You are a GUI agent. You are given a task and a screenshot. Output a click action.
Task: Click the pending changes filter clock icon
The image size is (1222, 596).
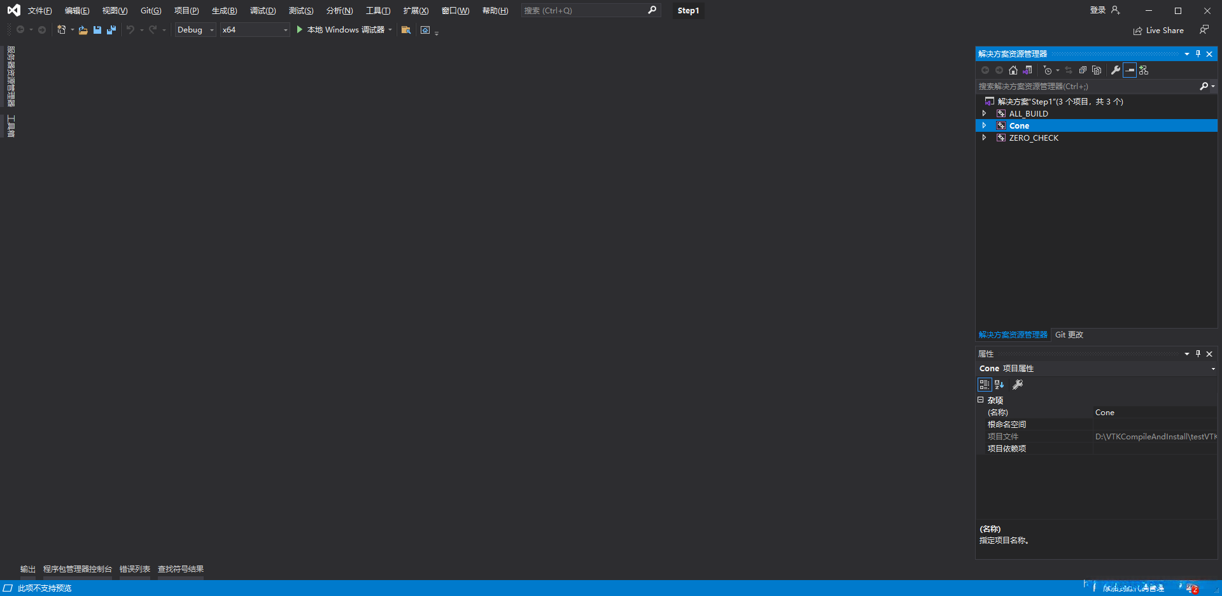coord(1048,70)
